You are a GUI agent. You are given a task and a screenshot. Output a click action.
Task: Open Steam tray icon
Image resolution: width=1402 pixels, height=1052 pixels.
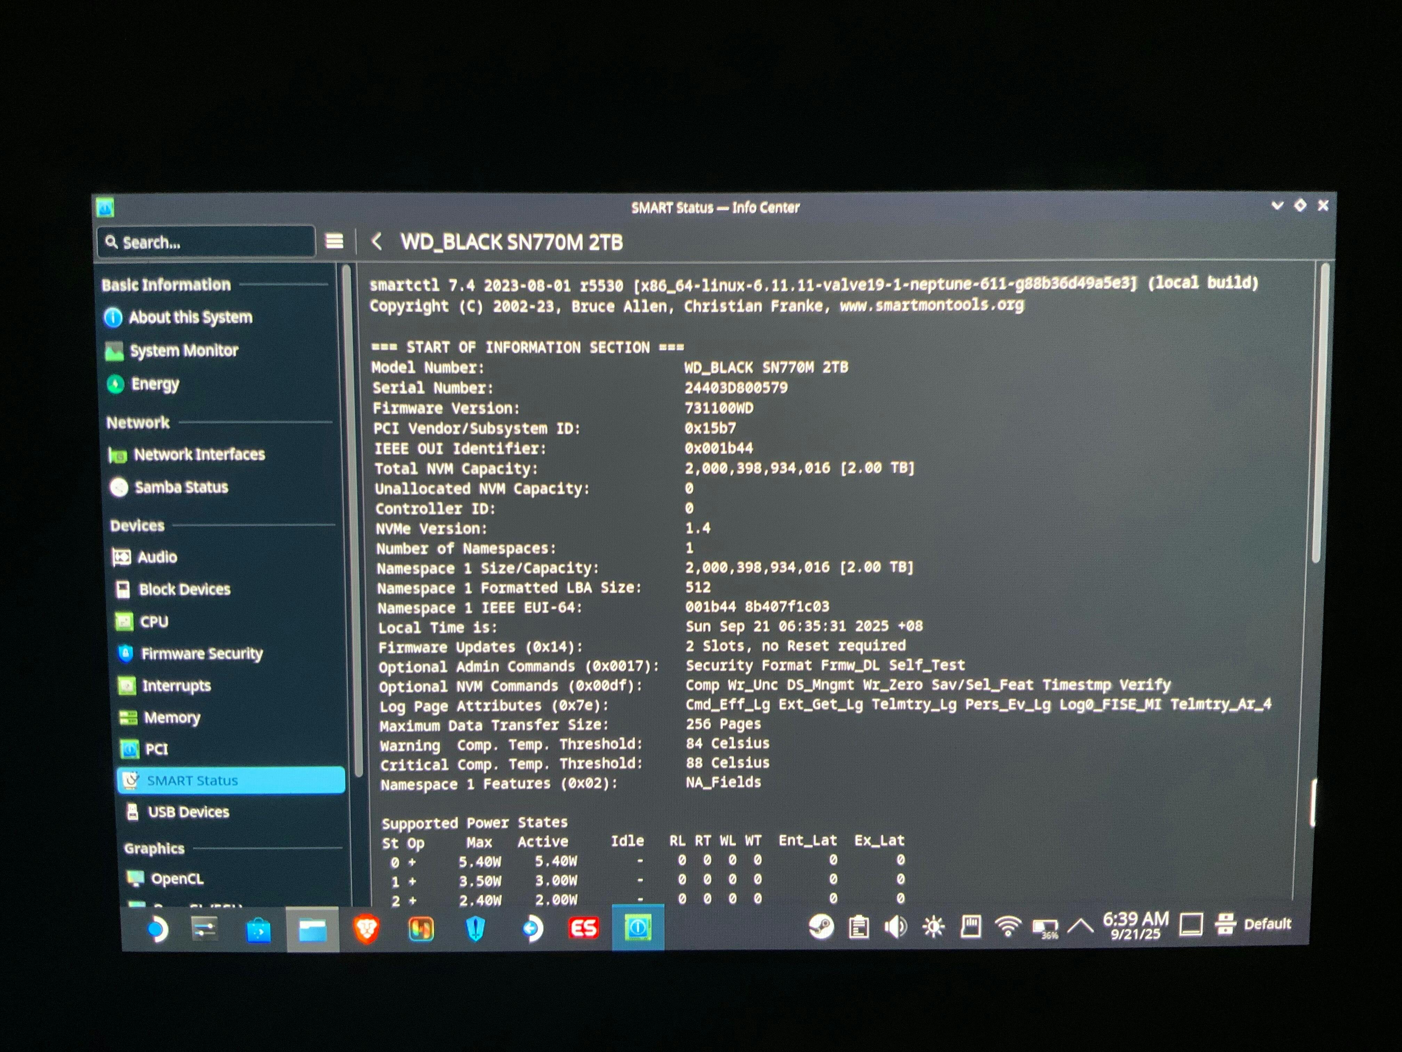821,928
